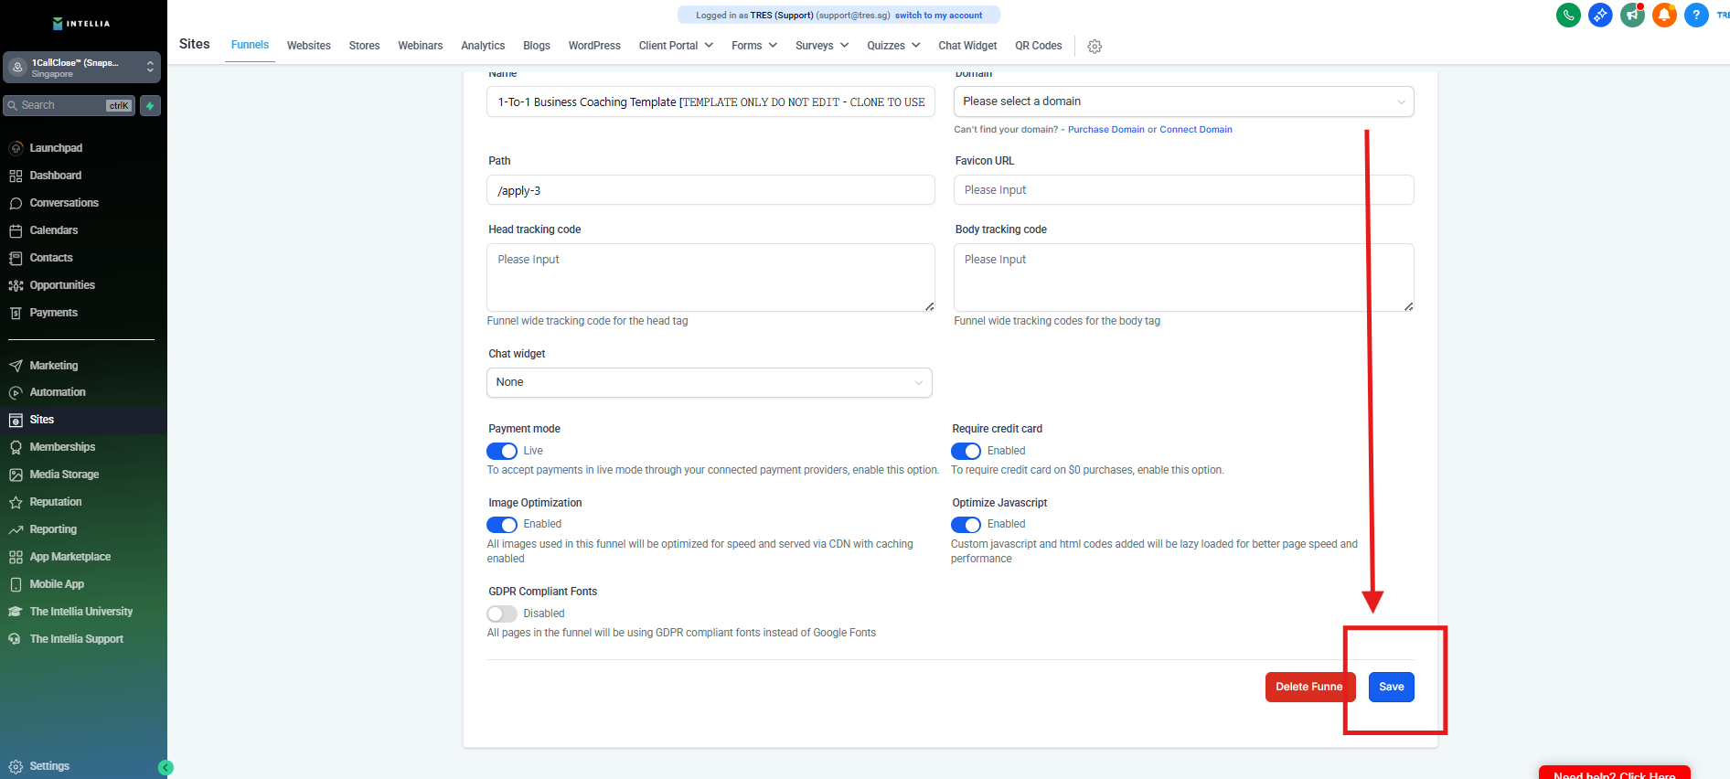Click the Need help? Click Here button
The height and width of the screenshot is (779, 1730).
(x=1615, y=774)
